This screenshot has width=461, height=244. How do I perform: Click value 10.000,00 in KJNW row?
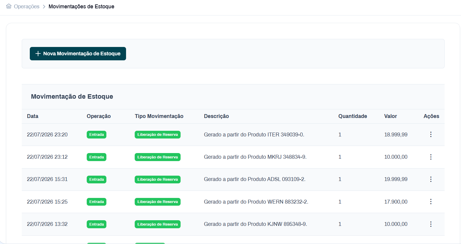396,224
